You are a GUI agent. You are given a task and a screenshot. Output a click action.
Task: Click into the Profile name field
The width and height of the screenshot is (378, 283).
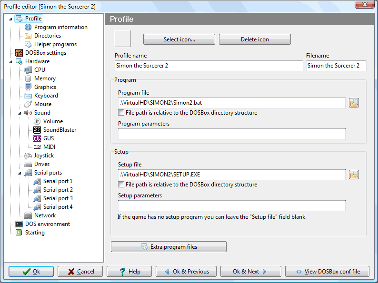(x=209, y=66)
